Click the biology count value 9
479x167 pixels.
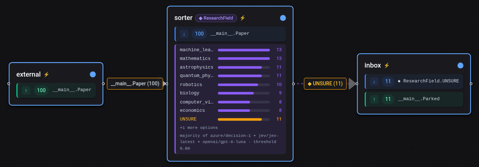click(x=280, y=93)
